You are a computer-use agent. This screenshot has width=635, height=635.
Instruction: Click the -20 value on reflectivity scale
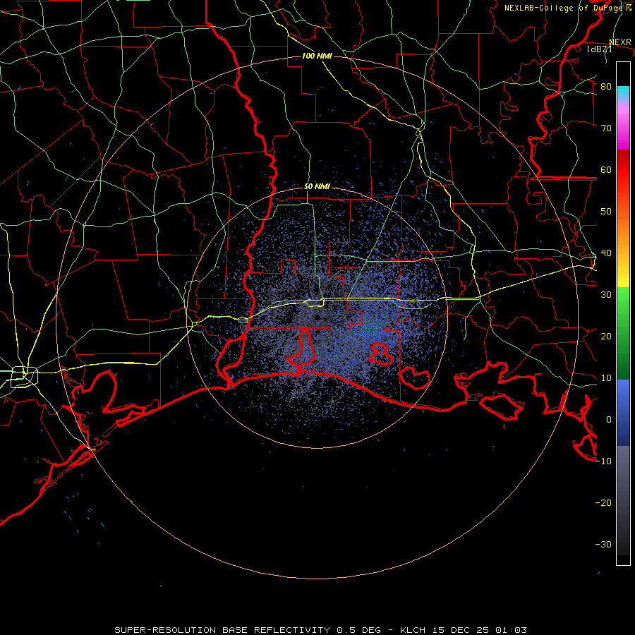603,503
